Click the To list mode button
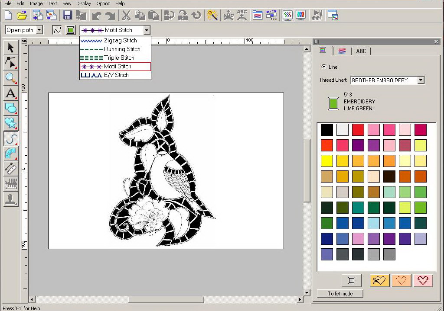 [x=340, y=294]
